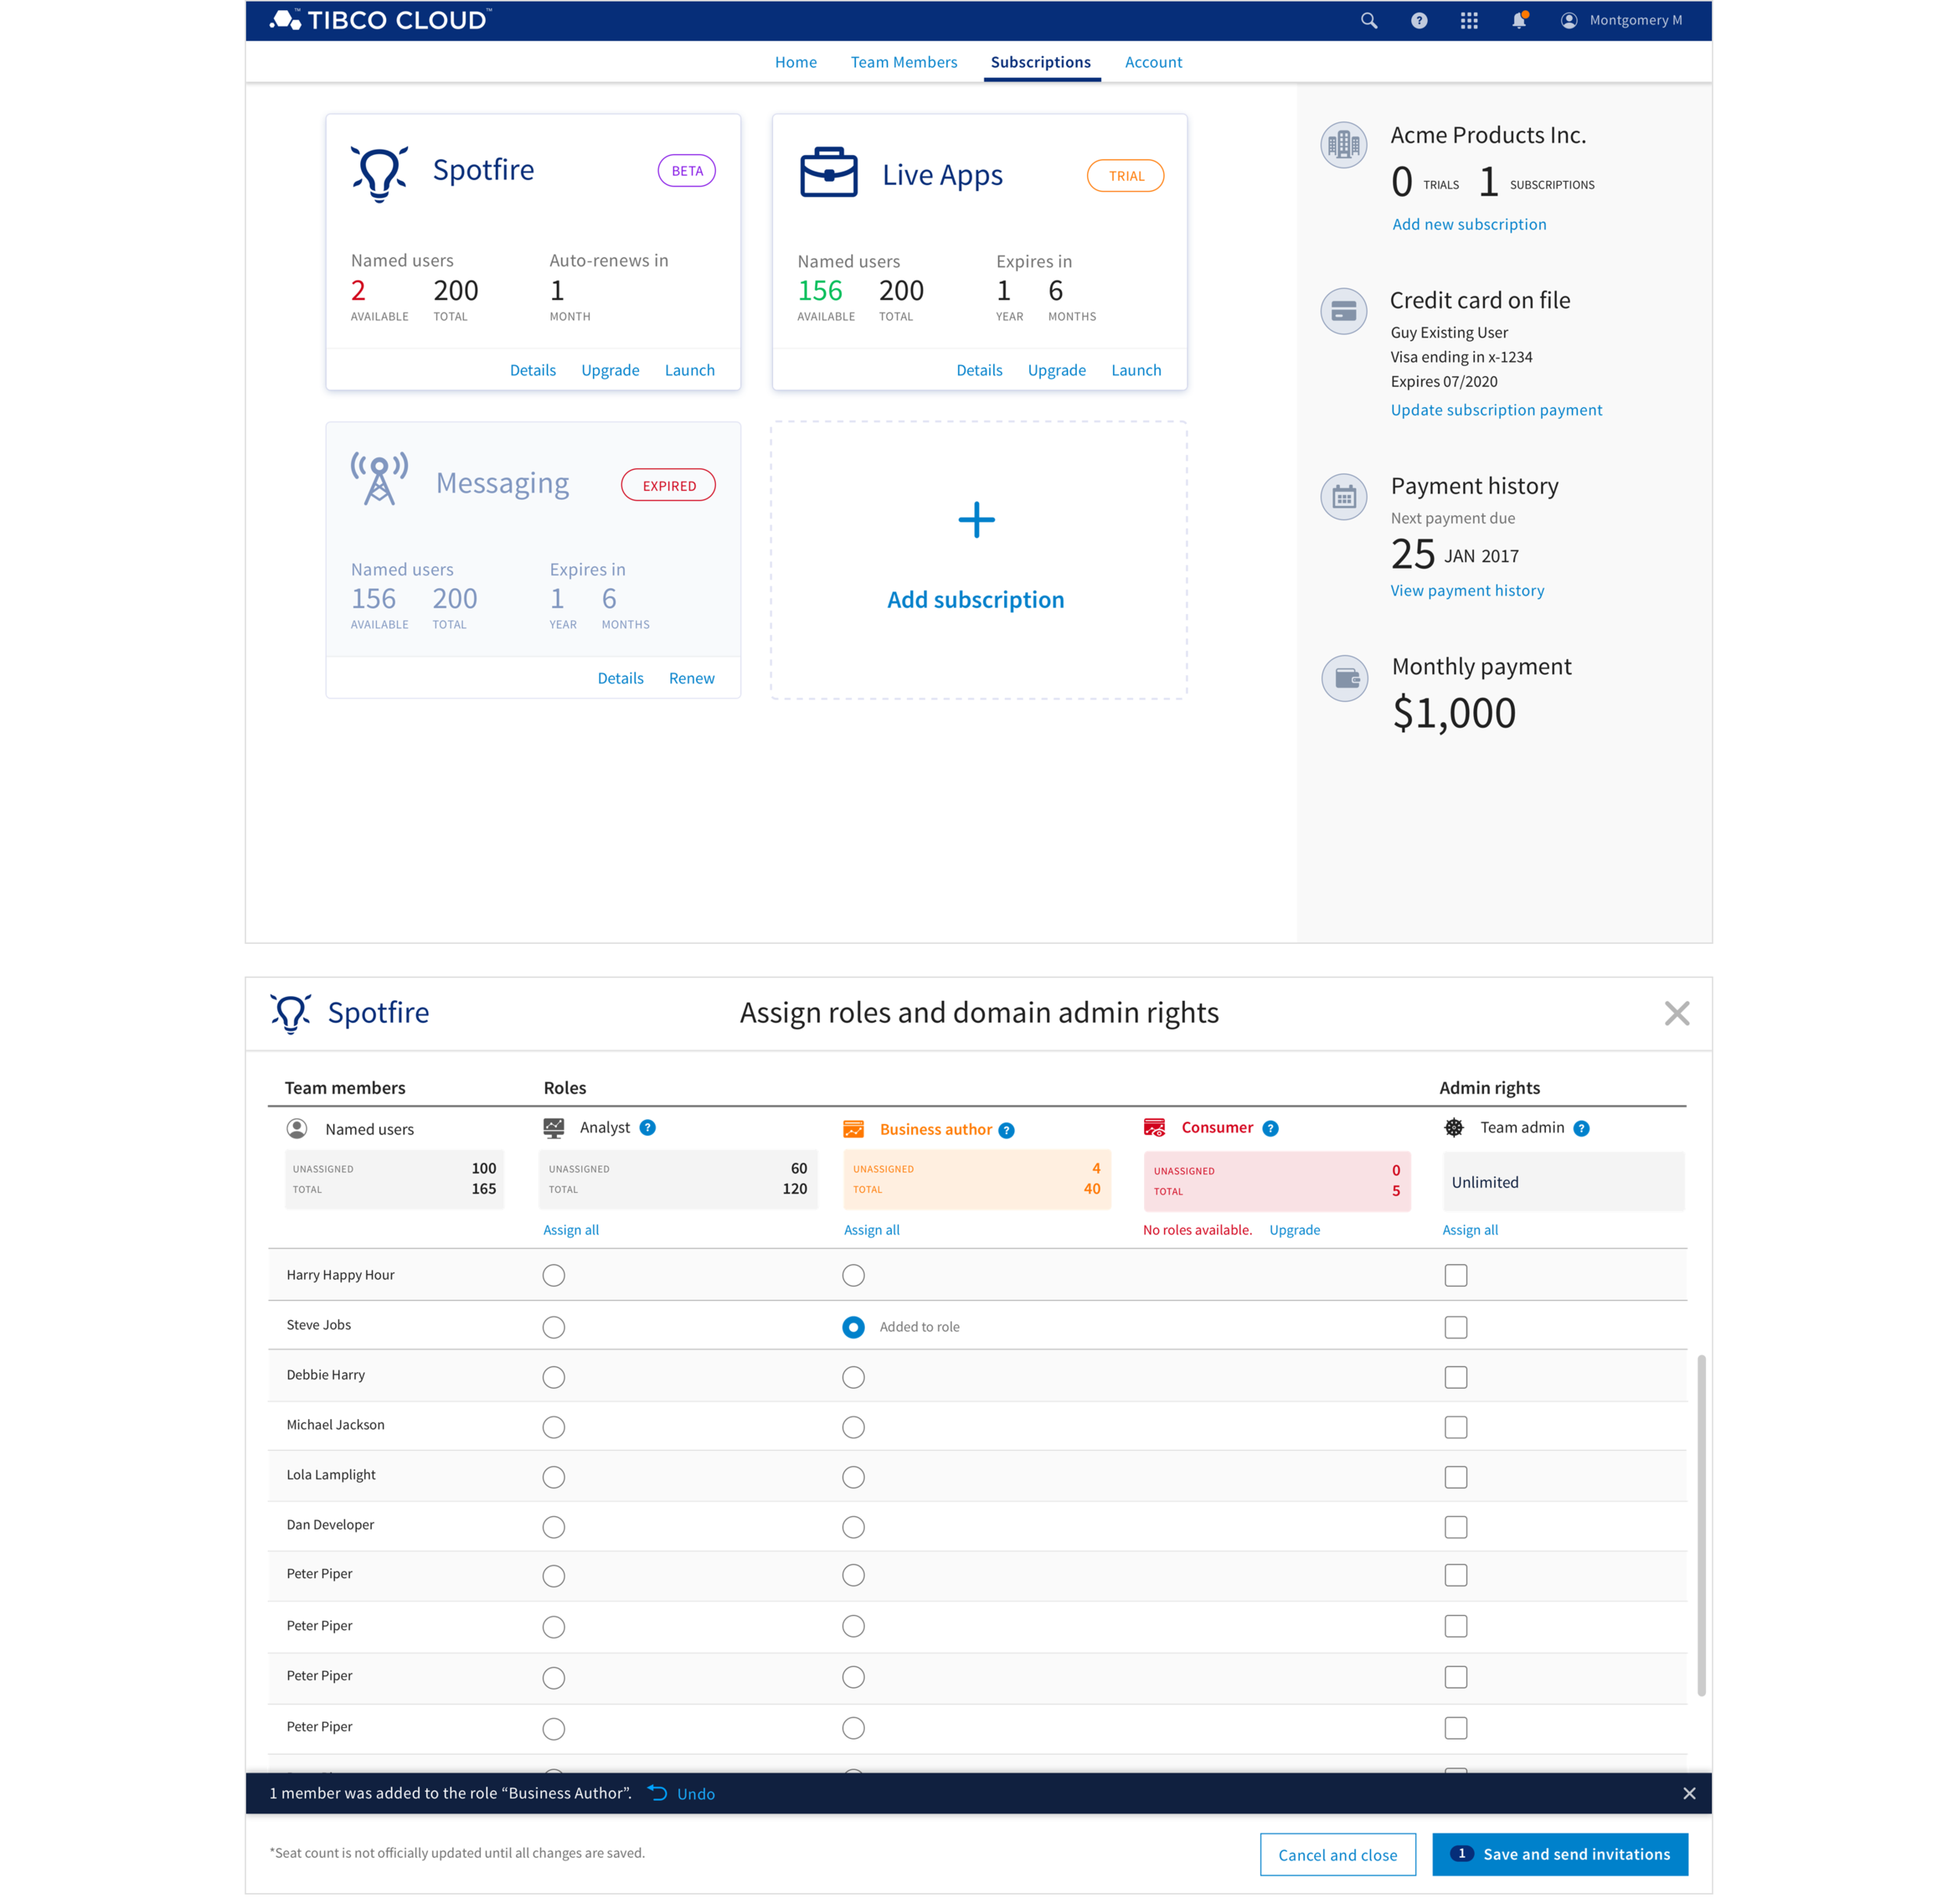Click Assign all under Analyst
Viewport: 1958px width, 1904px height.
[x=570, y=1230]
